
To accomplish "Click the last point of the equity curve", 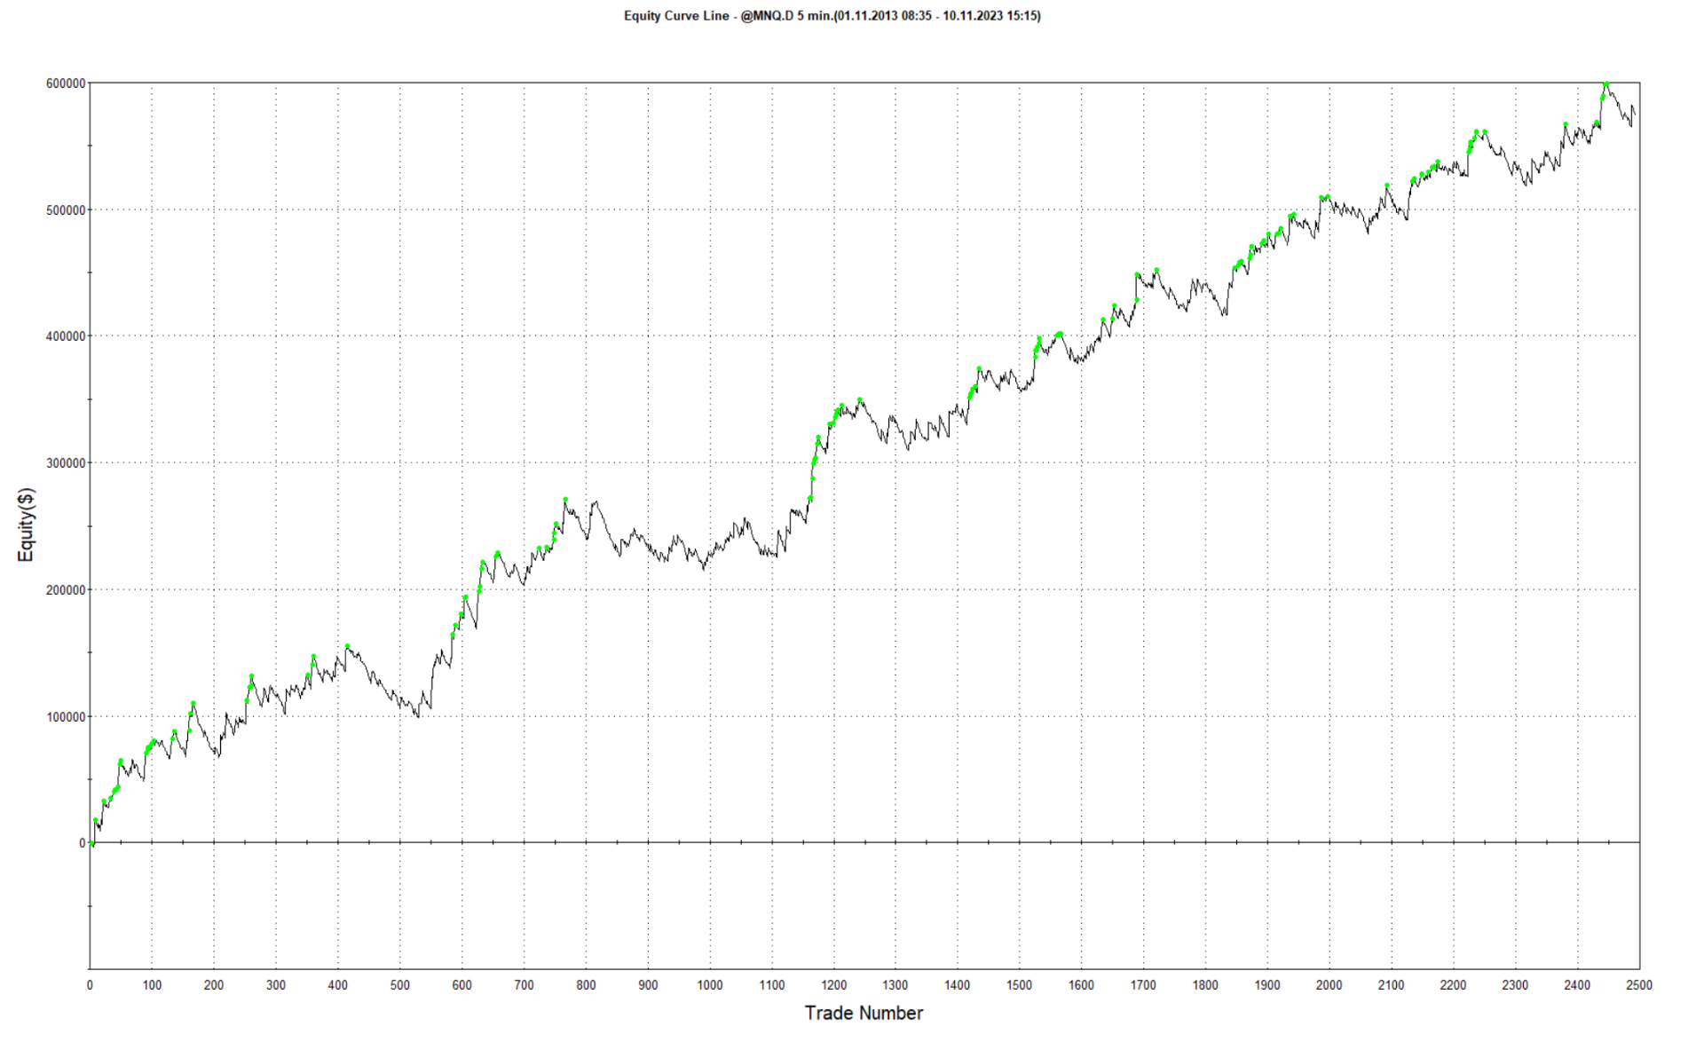I will click(1635, 113).
